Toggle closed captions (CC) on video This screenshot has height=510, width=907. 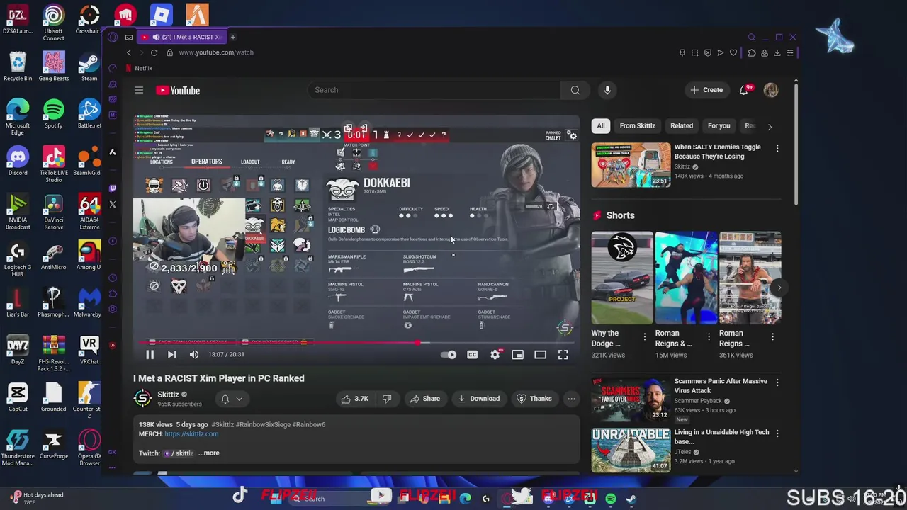click(472, 355)
